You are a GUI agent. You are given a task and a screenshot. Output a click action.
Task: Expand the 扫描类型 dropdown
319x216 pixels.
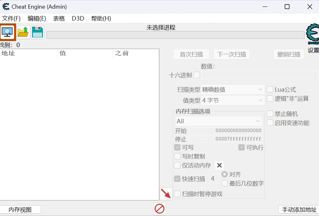point(233,90)
